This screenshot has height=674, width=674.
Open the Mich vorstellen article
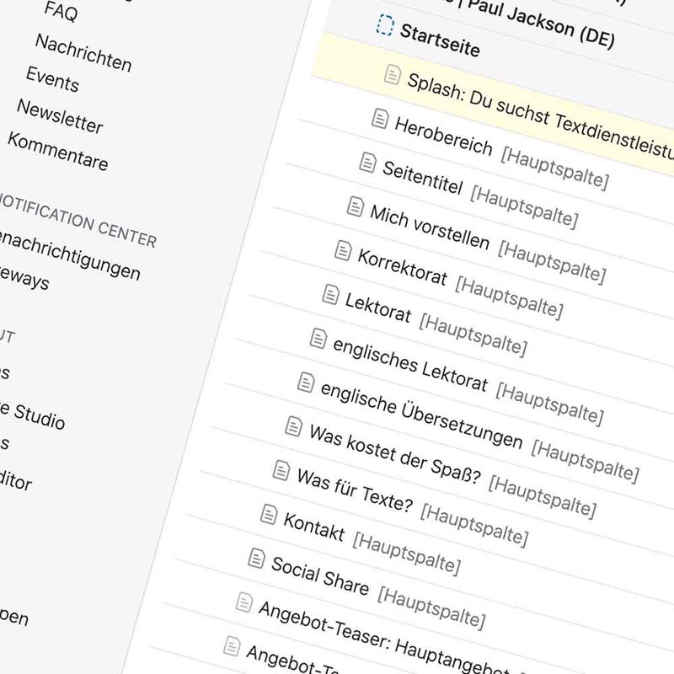[430, 227]
